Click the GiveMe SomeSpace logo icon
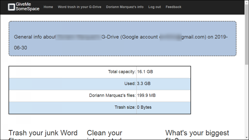 coord(11,7)
